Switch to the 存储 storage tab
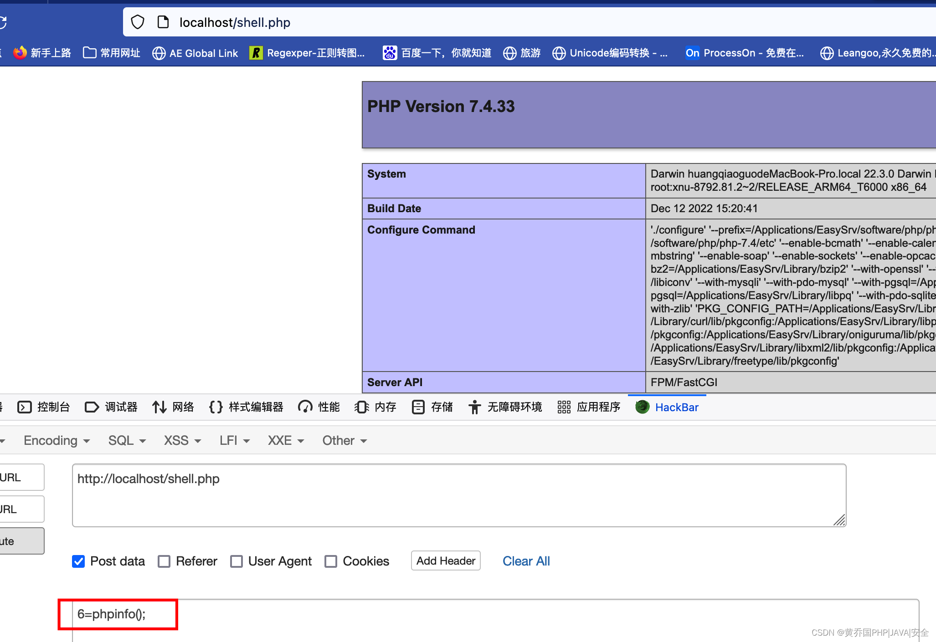Screen dimensions: 936x642 [x=432, y=407]
